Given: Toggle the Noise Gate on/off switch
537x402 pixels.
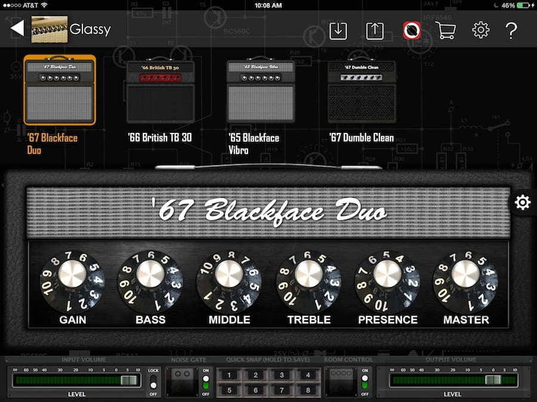Looking at the screenshot, I should [206, 381].
